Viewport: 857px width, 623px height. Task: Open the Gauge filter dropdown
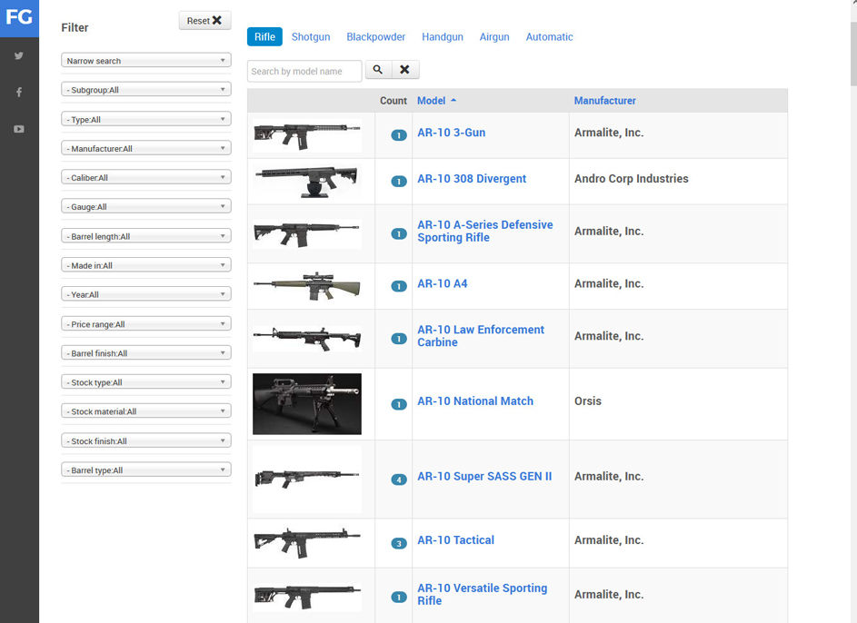146,206
